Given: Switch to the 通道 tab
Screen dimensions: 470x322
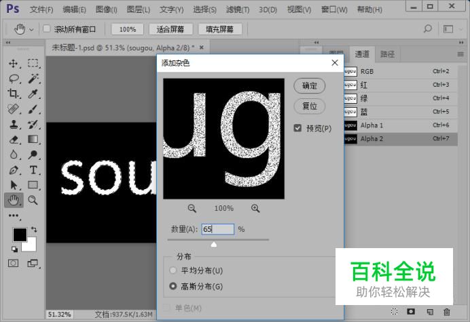Looking at the screenshot, I should click(362, 54).
